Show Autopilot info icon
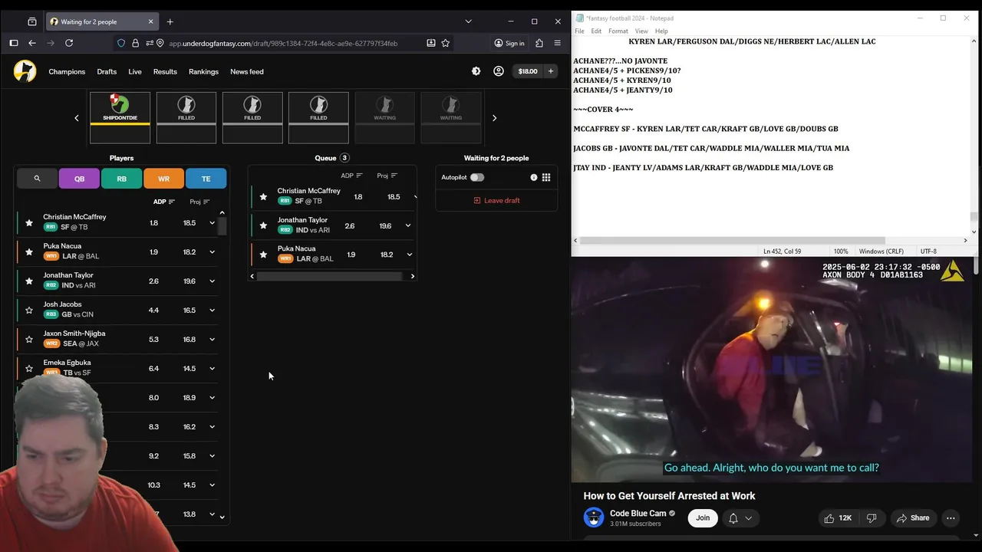Viewport: 982px width, 552px height. click(534, 177)
